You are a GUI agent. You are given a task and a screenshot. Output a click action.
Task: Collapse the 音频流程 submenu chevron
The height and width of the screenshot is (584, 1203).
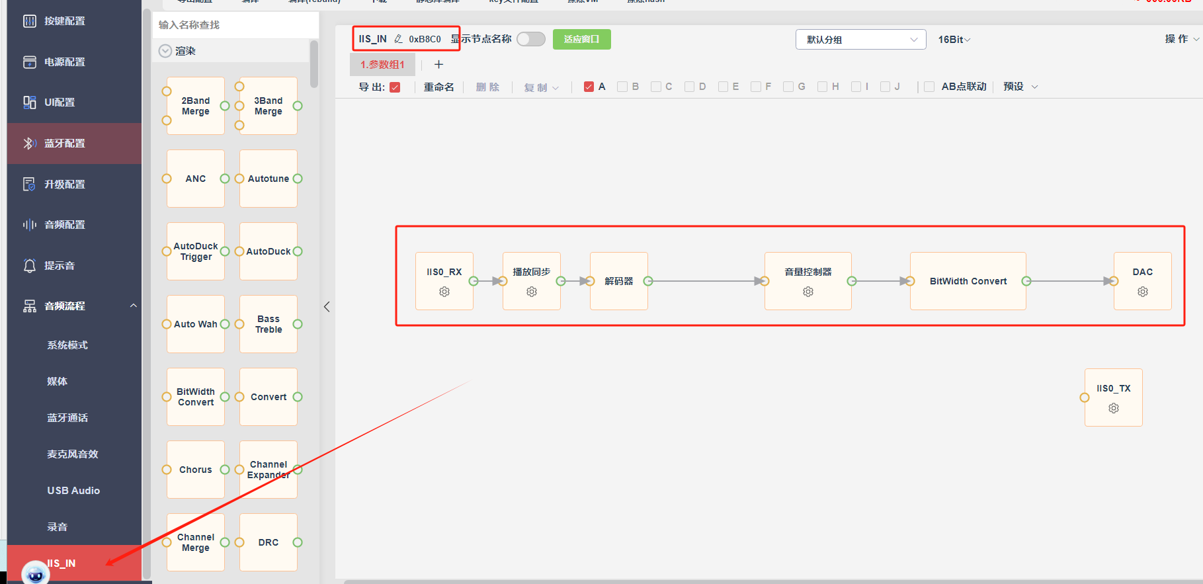pyautogui.click(x=134, y=306)
